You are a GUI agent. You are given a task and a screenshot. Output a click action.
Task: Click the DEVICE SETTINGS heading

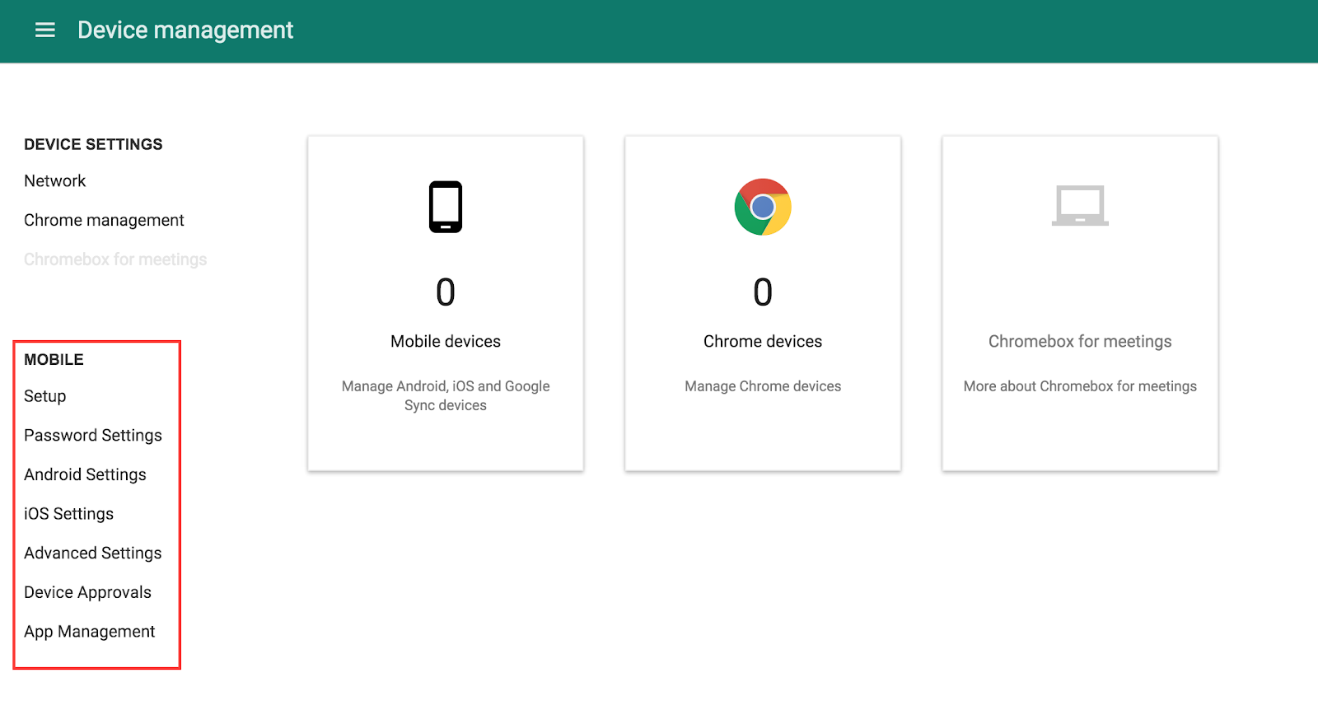(x=93, y=145)
